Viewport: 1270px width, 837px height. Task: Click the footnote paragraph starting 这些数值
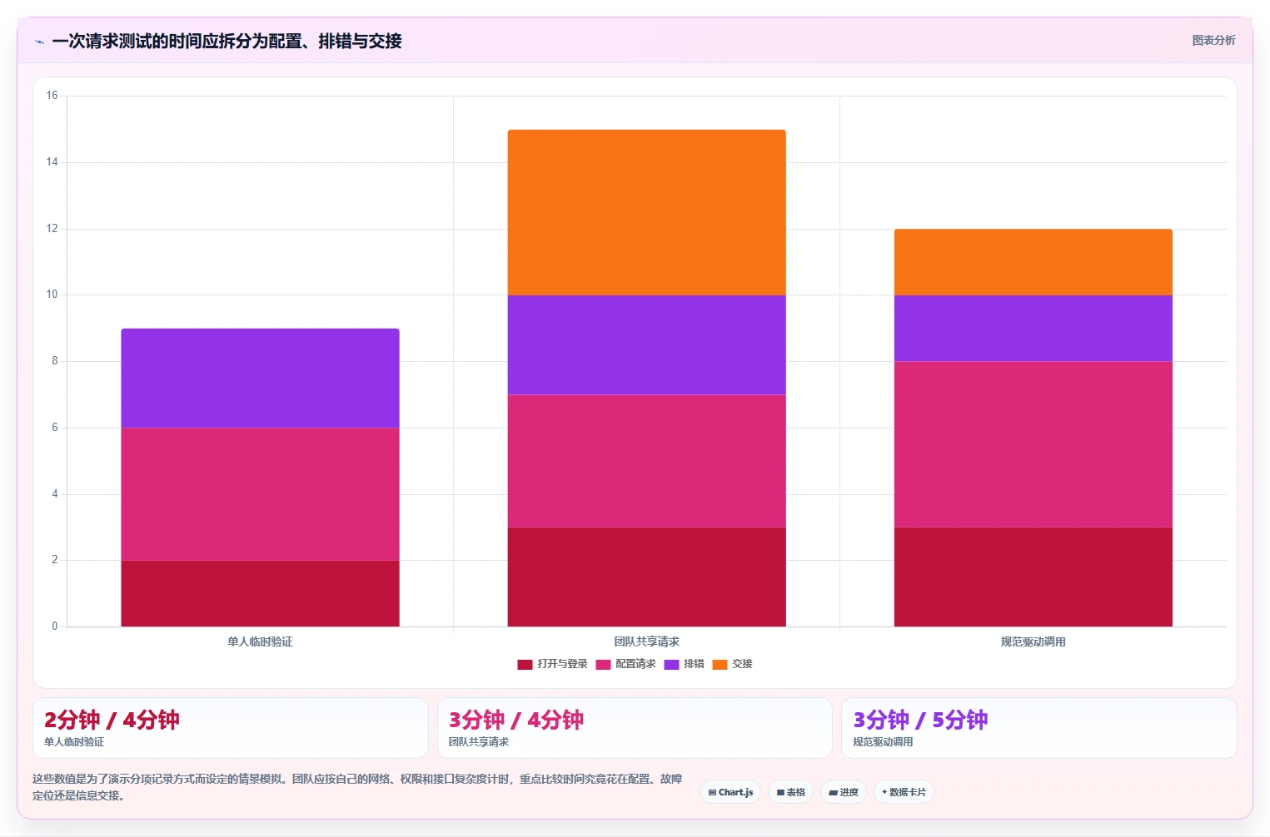coord(357,787)
